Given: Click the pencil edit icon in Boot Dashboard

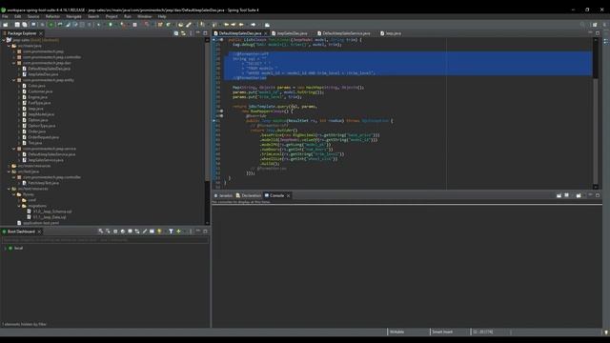Looking at the screenshot, I should [x=145, y=232].
